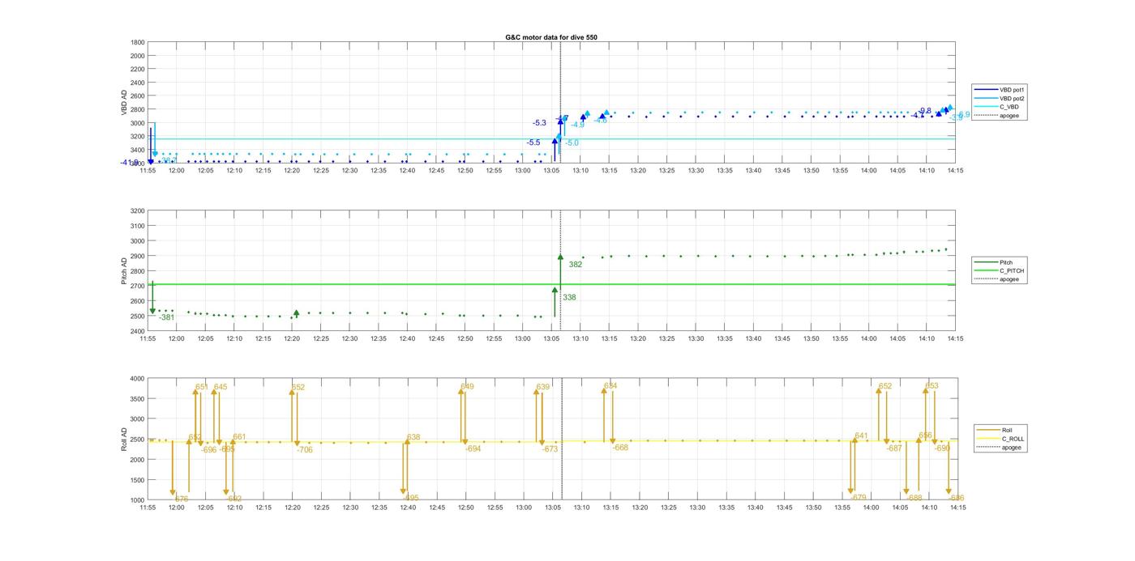
Task: Click the '-381' pitch move label
Action: pos(166,317)
